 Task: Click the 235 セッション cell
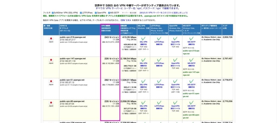tap(112, 101)
